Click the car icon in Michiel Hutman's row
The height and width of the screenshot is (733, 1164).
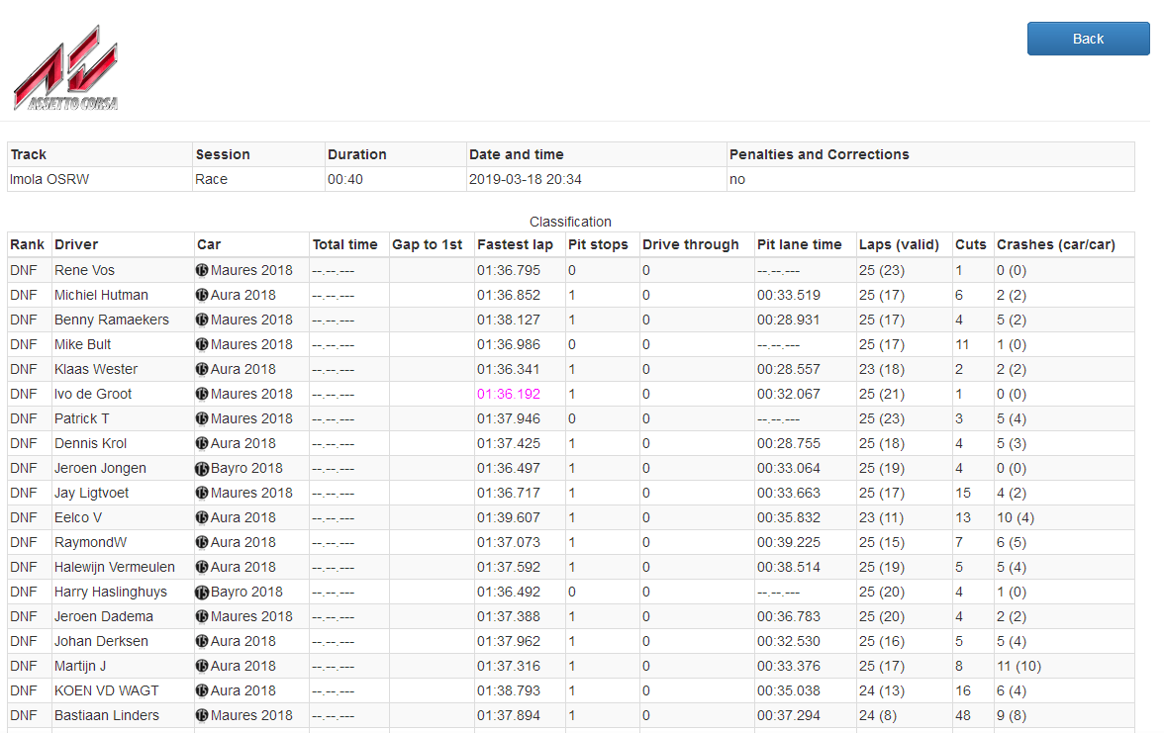click(x=202, y=295)
